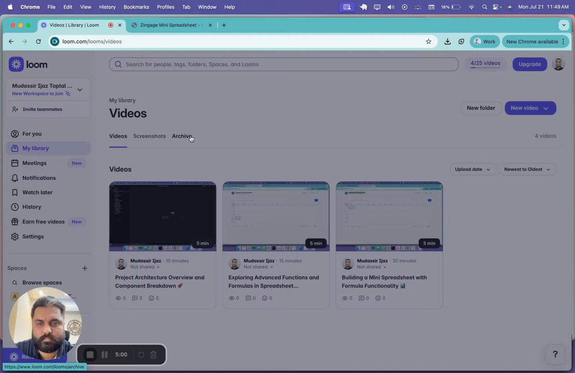This screenshot has height=373, width=575.
Task: Expand the Chrome tab search chevron
Action: [x=564, y=25]
